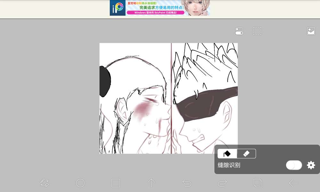This screenshot has width=320, height=192.
Task: Open gap recognition settings gear
Action: (x=311, y=165)
